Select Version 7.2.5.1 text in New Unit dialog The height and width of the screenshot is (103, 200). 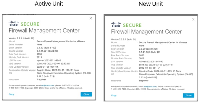click(118, 39)
